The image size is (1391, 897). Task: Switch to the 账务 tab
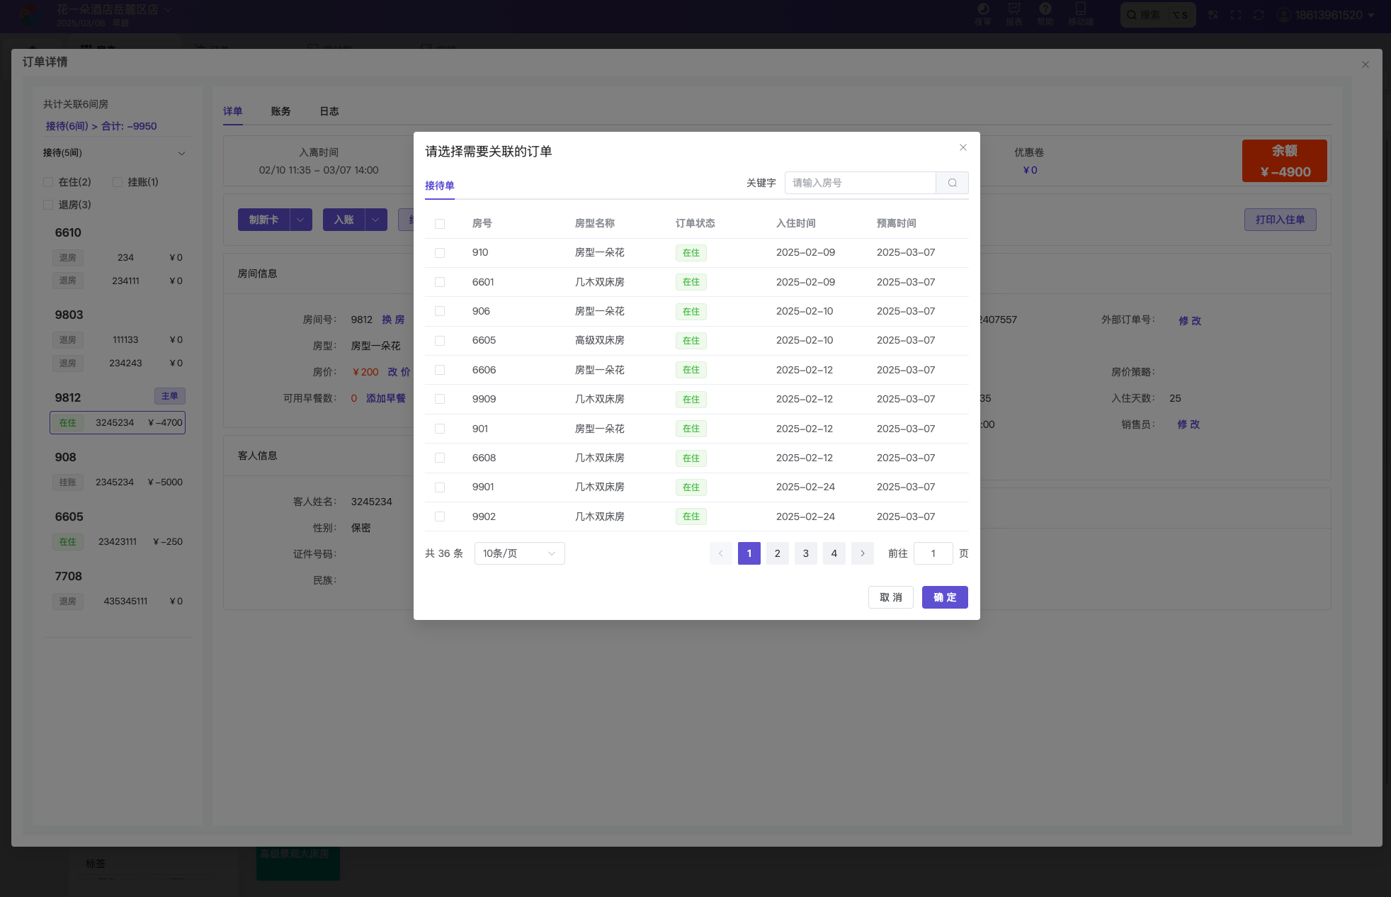[280, 111]
